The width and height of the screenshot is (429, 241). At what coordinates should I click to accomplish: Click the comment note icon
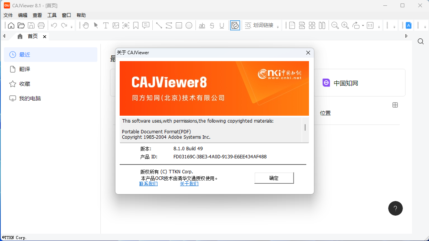[x=146, y=25]
